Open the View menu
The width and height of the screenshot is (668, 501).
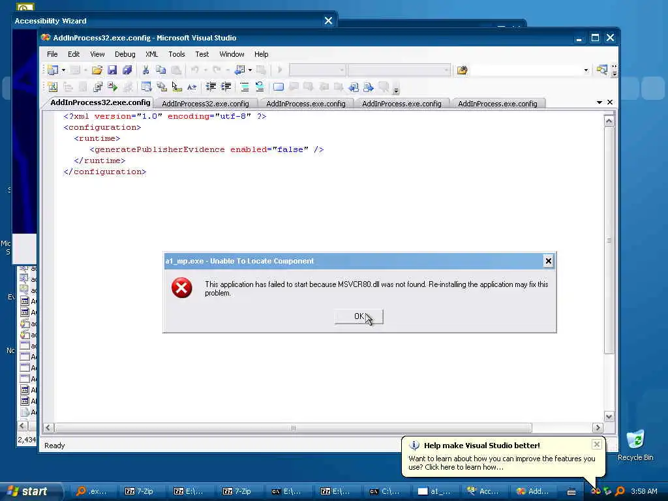(97, 54)
